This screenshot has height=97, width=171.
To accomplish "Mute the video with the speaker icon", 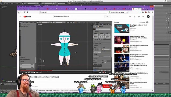I will [29, 72].
